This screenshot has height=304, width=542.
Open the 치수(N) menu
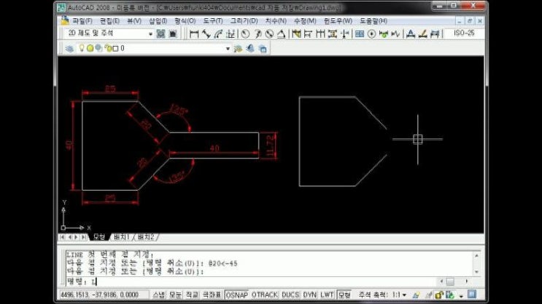click(x=276, y=20)
